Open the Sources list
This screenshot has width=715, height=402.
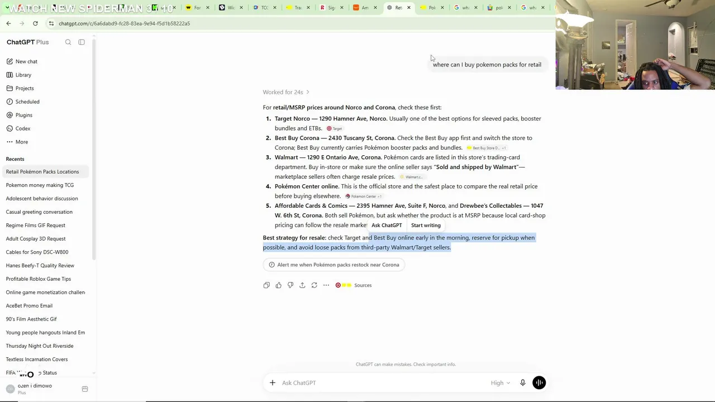pyautogui.click(x=354, y=285)
